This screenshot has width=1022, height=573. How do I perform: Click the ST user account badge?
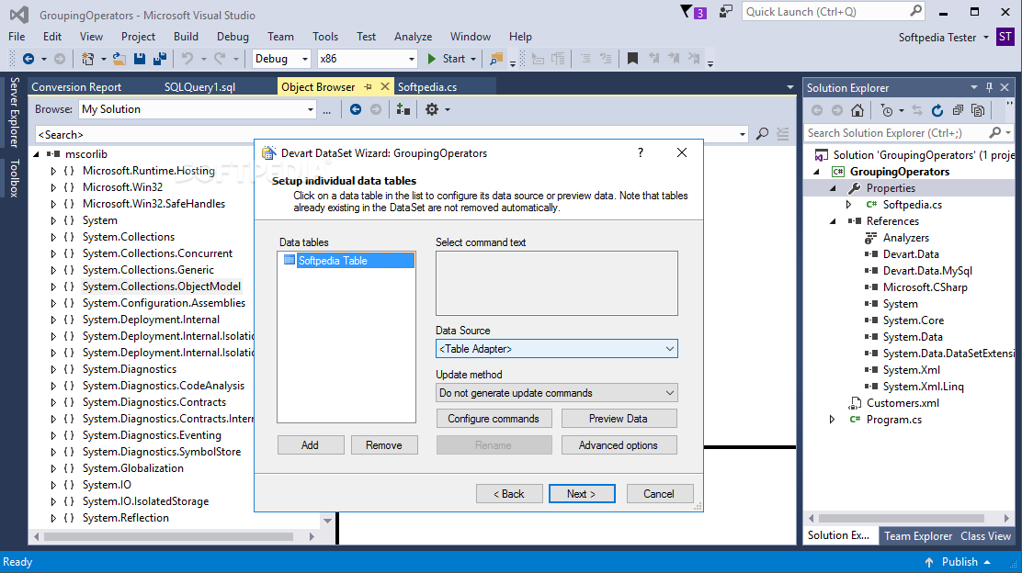pos(1005,37)
